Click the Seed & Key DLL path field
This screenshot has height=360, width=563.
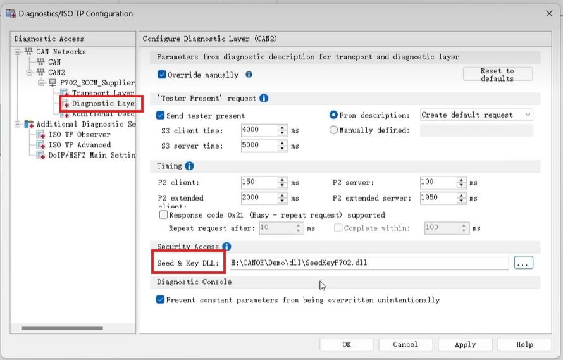pos(369,263)
